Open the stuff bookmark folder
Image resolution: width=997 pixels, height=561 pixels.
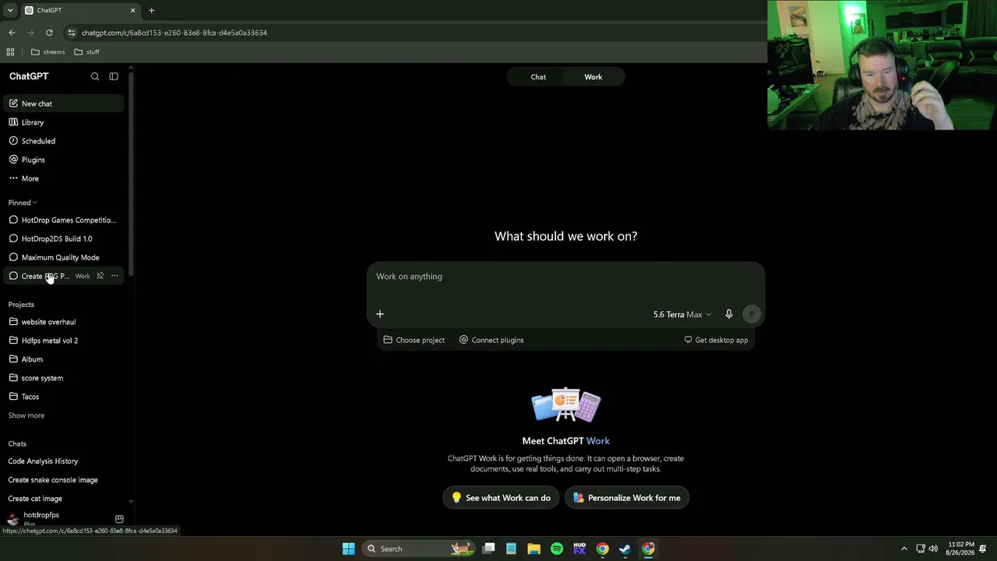click(86, 52)
